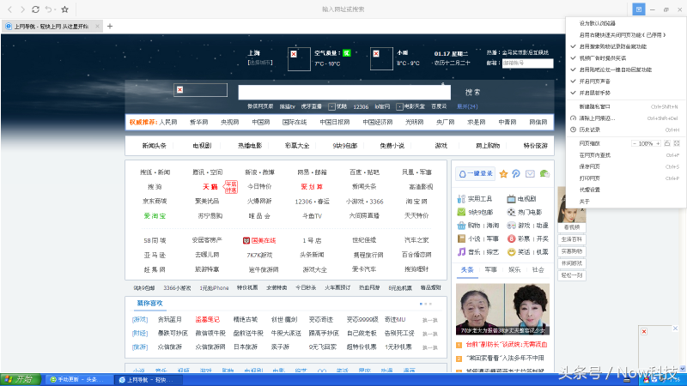This screenshot has height=386, width=687.
Task: Open the two-women news photo thumbnail
Action: click(502, 309)
